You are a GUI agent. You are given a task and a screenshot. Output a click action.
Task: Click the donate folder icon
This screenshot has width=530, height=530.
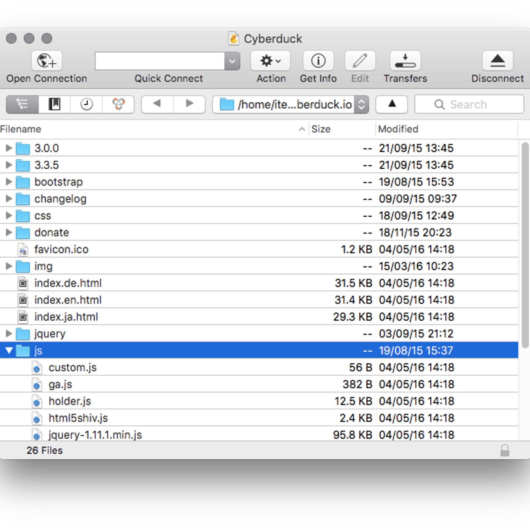pyautogui.click(x=23, y=233)
